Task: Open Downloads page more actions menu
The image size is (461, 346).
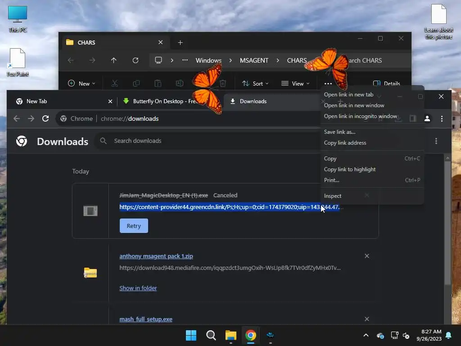Action: pos(436,141)
